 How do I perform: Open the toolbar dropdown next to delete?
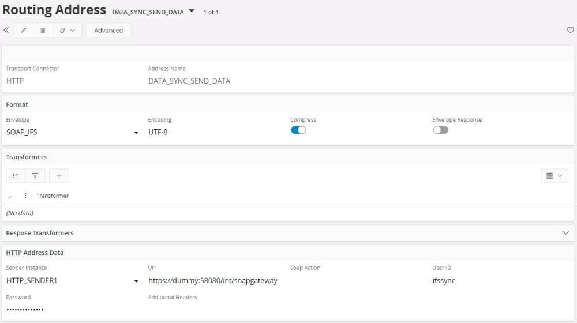[x=67, y=31]
